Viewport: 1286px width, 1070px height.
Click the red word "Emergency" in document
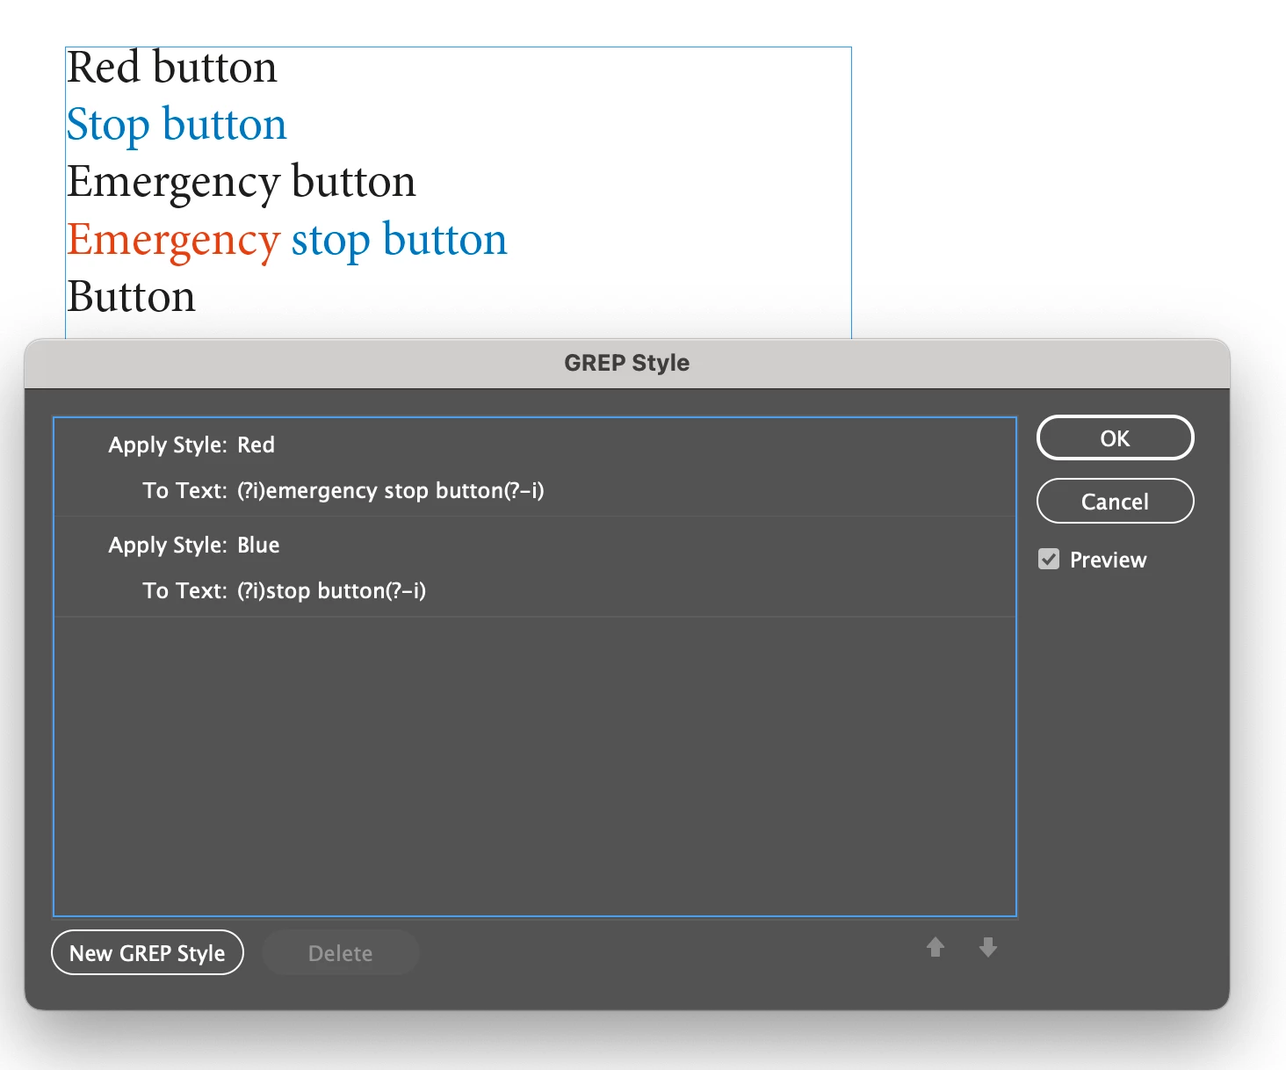(x=174, y=241)
